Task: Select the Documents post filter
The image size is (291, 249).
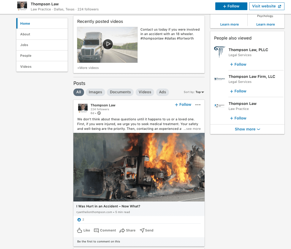Action: 120,92
